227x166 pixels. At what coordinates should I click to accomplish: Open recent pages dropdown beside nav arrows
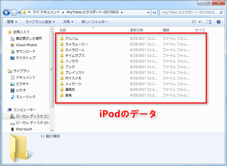[x=19, y=13]
